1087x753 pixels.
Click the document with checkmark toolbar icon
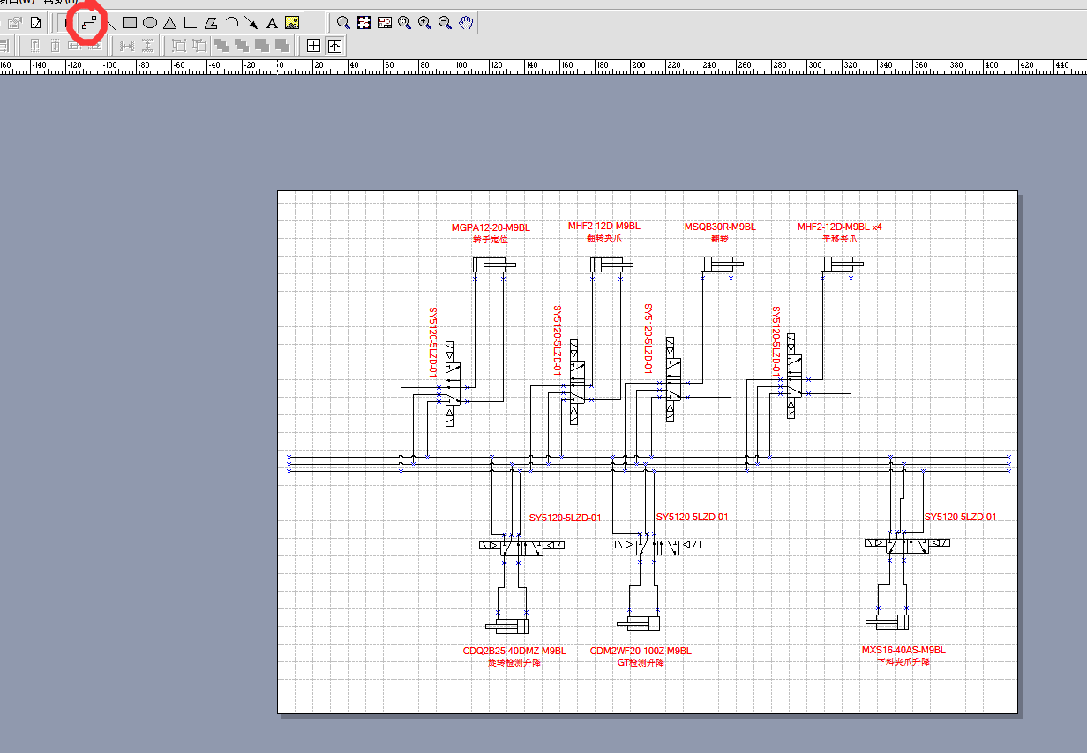[36, 23]
